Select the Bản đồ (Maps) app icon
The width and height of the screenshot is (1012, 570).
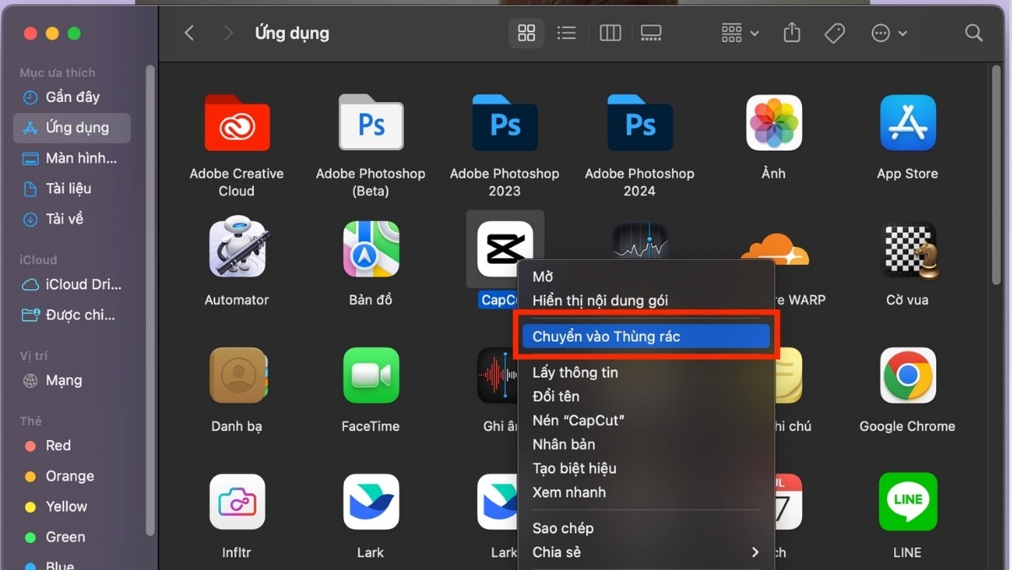click(x=371, y=249)
